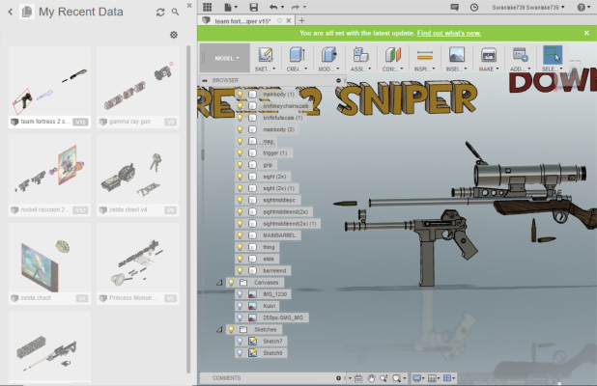Select the slide browser item
The width and height of the screenshot is (597, 386).
[x=269, y=259]
